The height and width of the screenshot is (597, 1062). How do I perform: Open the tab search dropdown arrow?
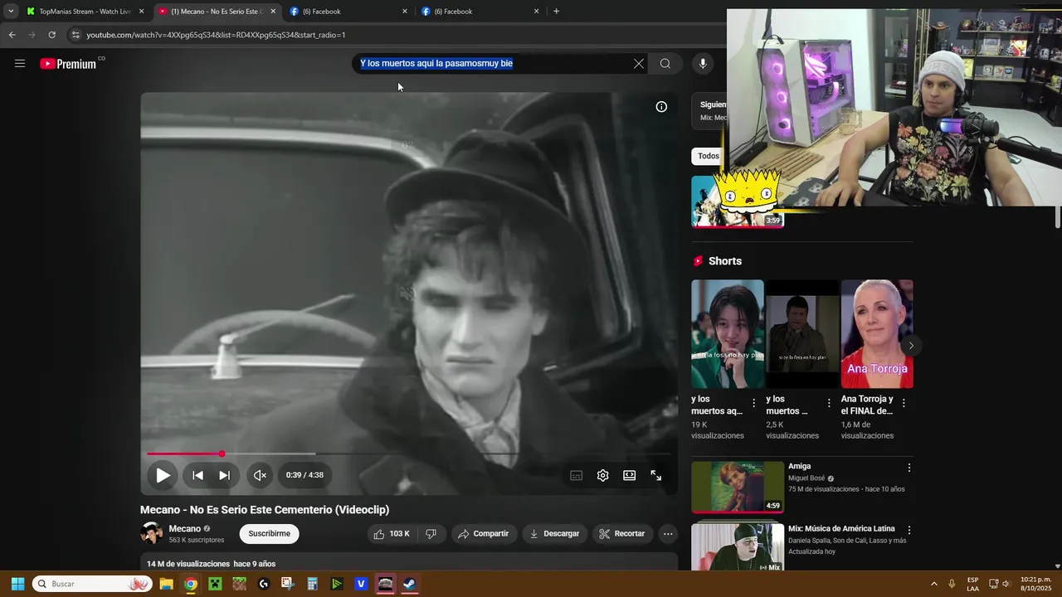pos(10,12)
